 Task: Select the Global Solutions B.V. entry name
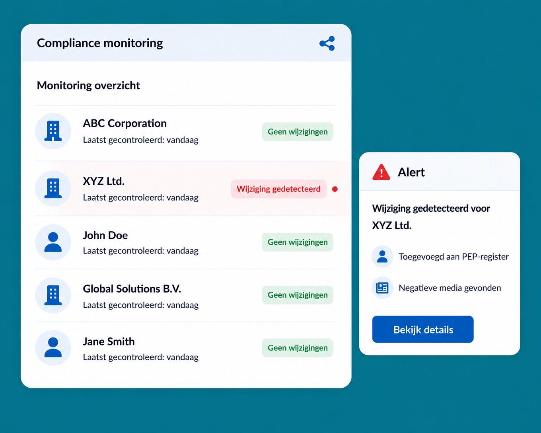coord(132,289)
